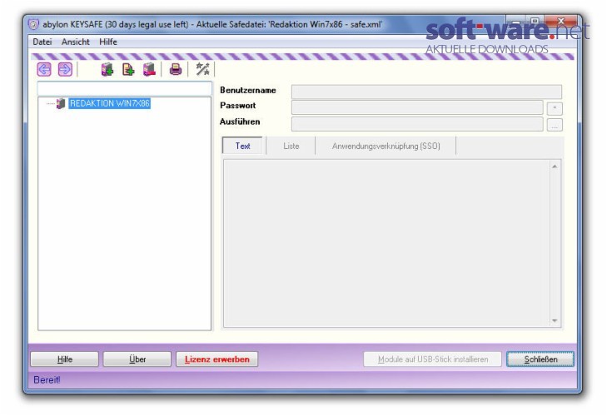Viewport: 607px width, 416px height.
Task: Click Module auf USB-Stick installieren button
Action: point(433,359)
